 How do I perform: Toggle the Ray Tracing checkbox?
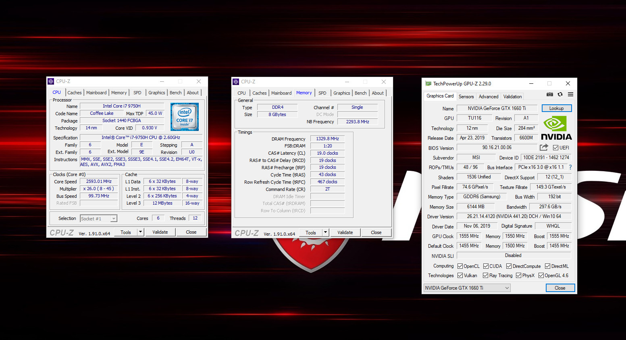(486, 276)
